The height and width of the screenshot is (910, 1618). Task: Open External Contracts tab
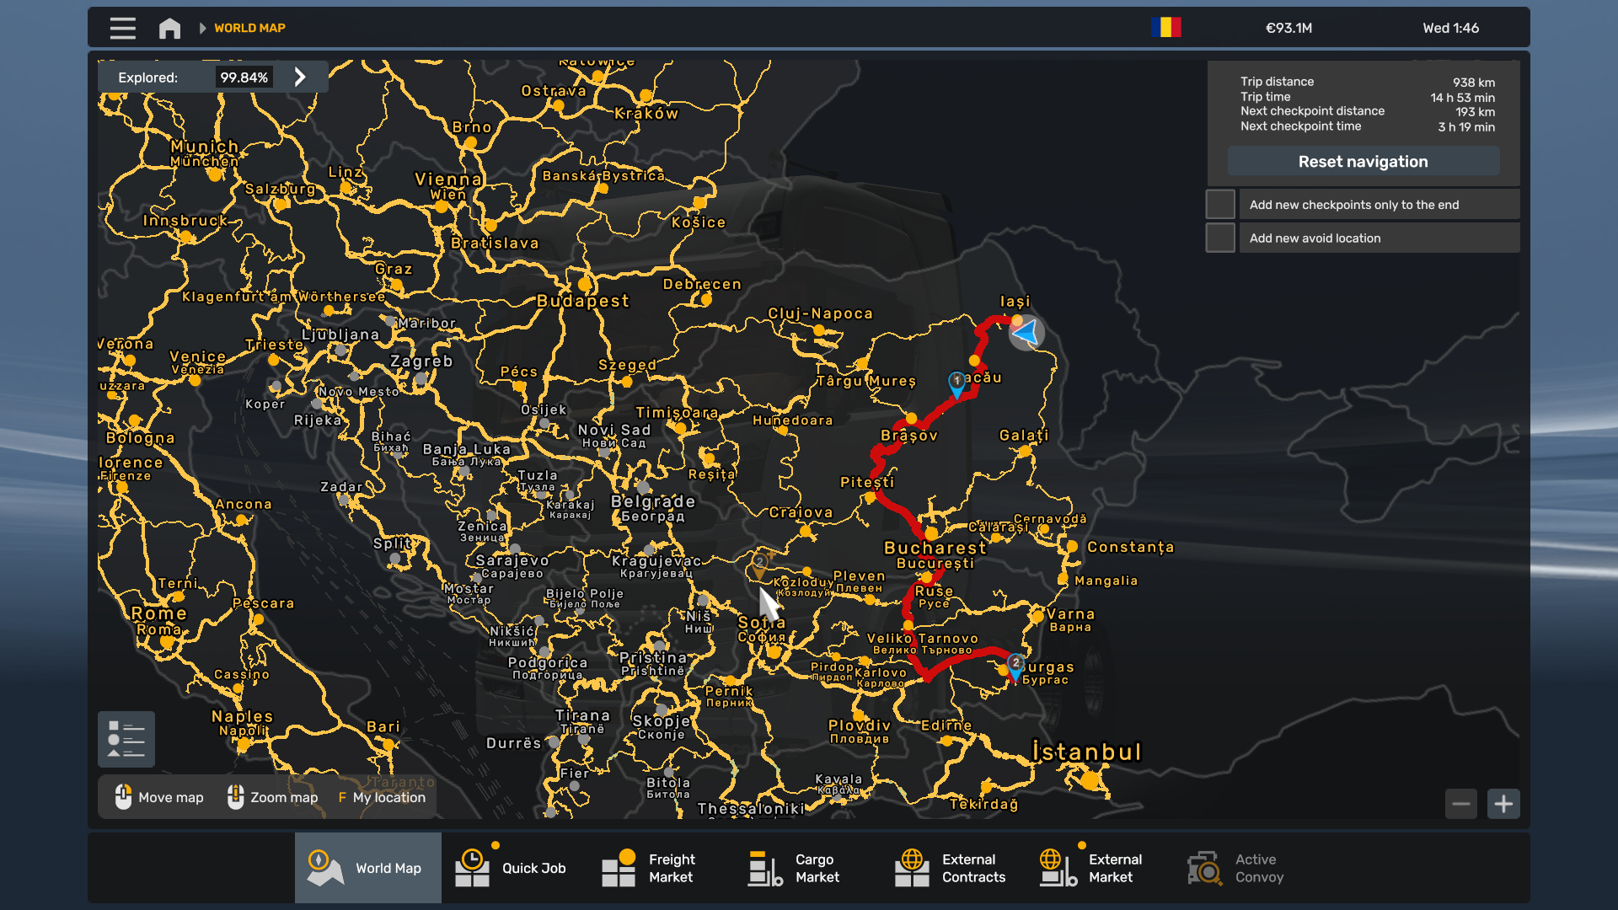click(951, 868)
